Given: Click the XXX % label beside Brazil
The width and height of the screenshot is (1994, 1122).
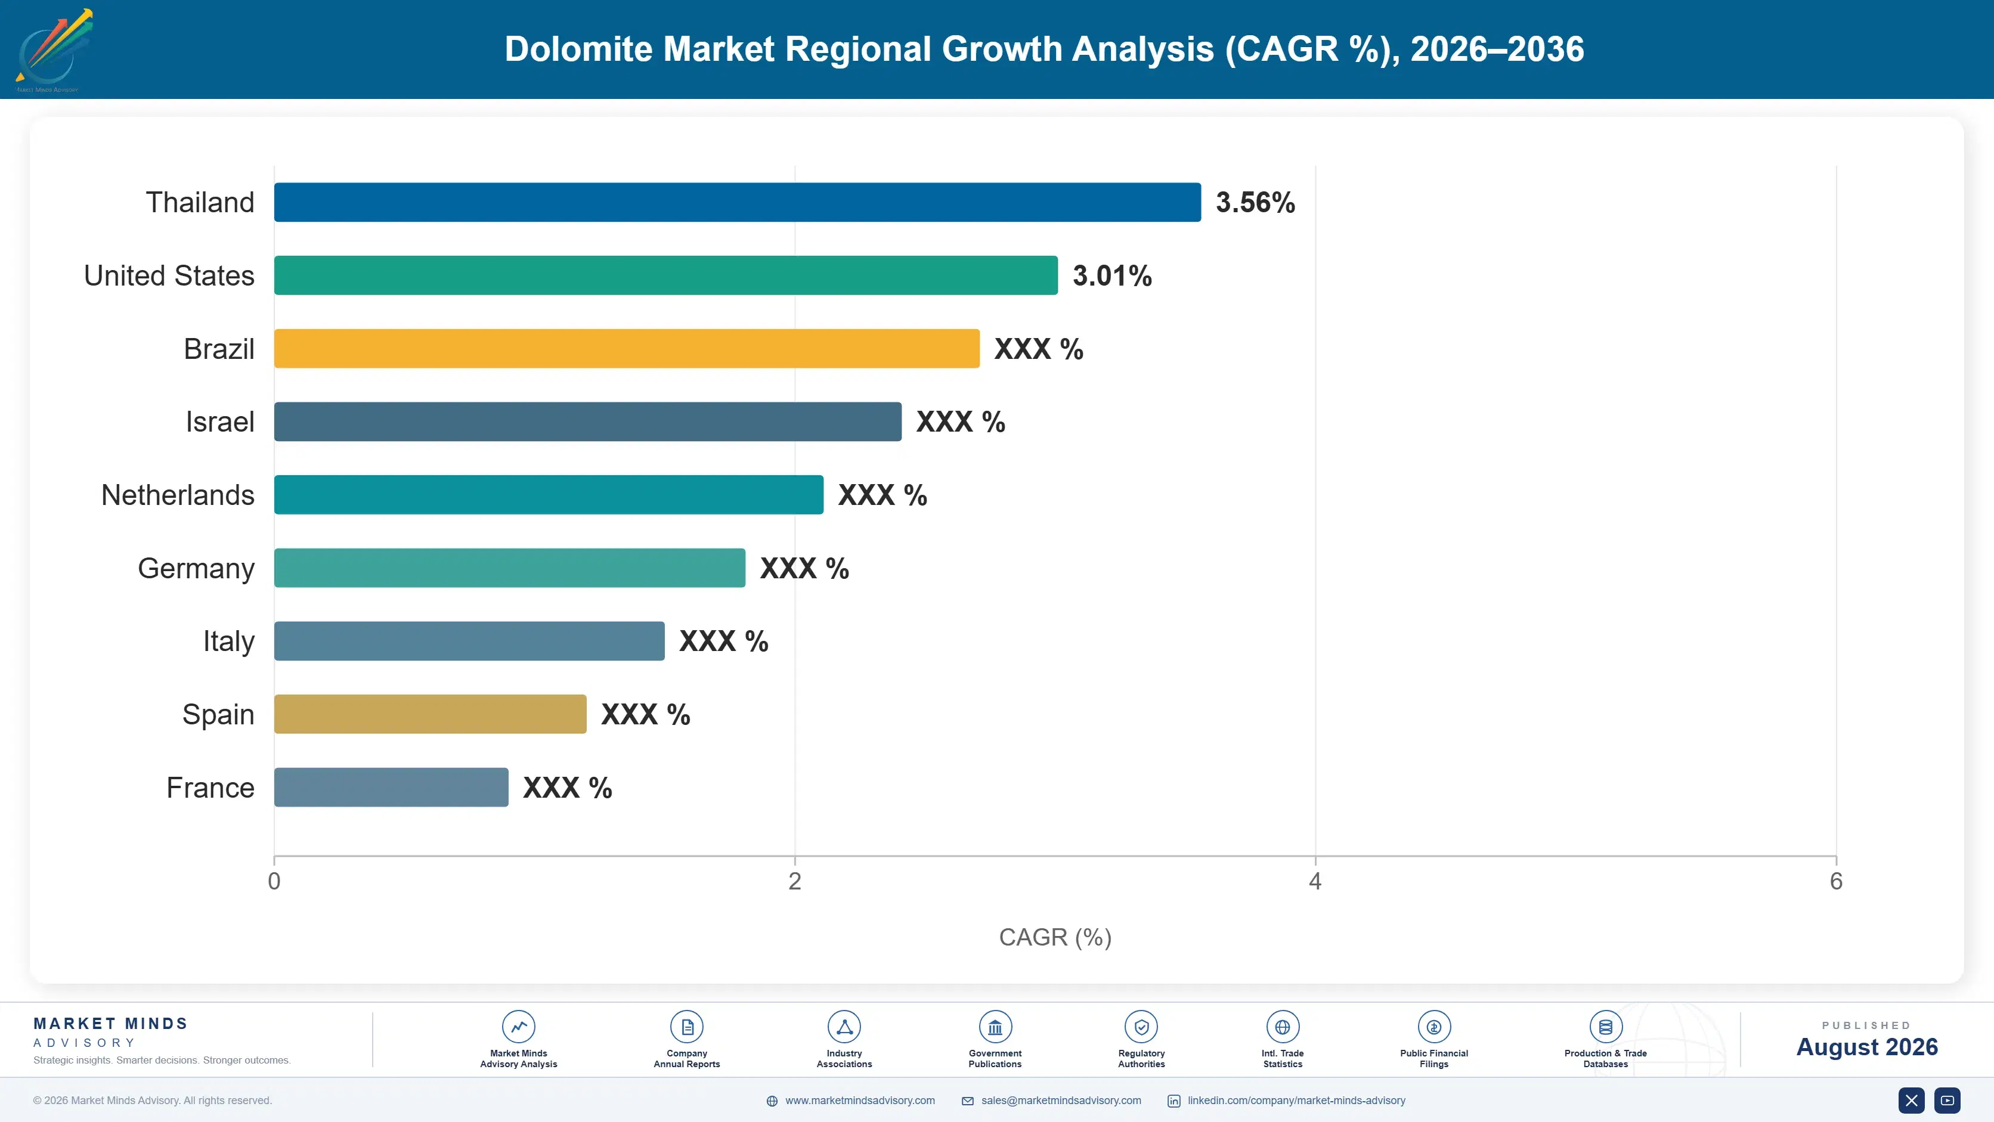Looking at the screenshot, I should pos(1038,348).
